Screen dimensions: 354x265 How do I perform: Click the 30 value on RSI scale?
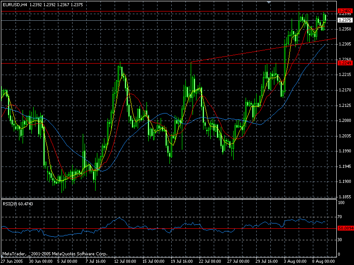coord(340,239)
